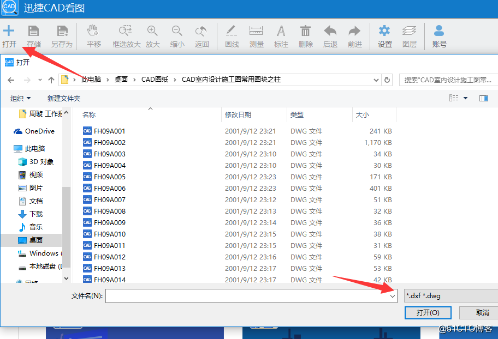
Task: Click the 打开(O) button
Action: [428, 313]
